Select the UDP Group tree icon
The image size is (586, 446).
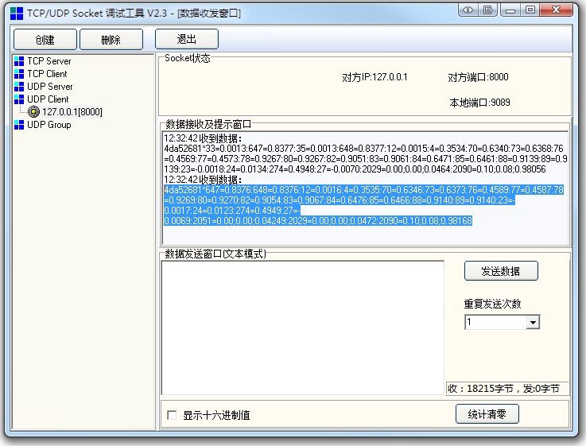[19, 125]
